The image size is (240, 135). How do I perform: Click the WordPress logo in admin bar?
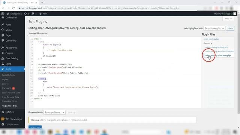click(3, 13)
